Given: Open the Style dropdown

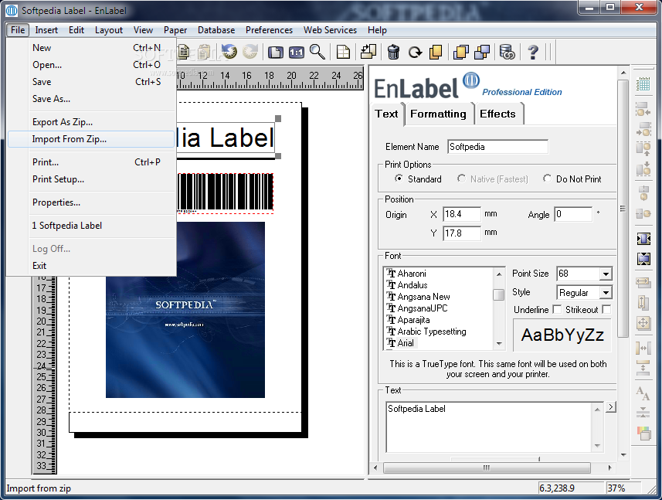Looking at the screenshot, I should coord(606,293).
